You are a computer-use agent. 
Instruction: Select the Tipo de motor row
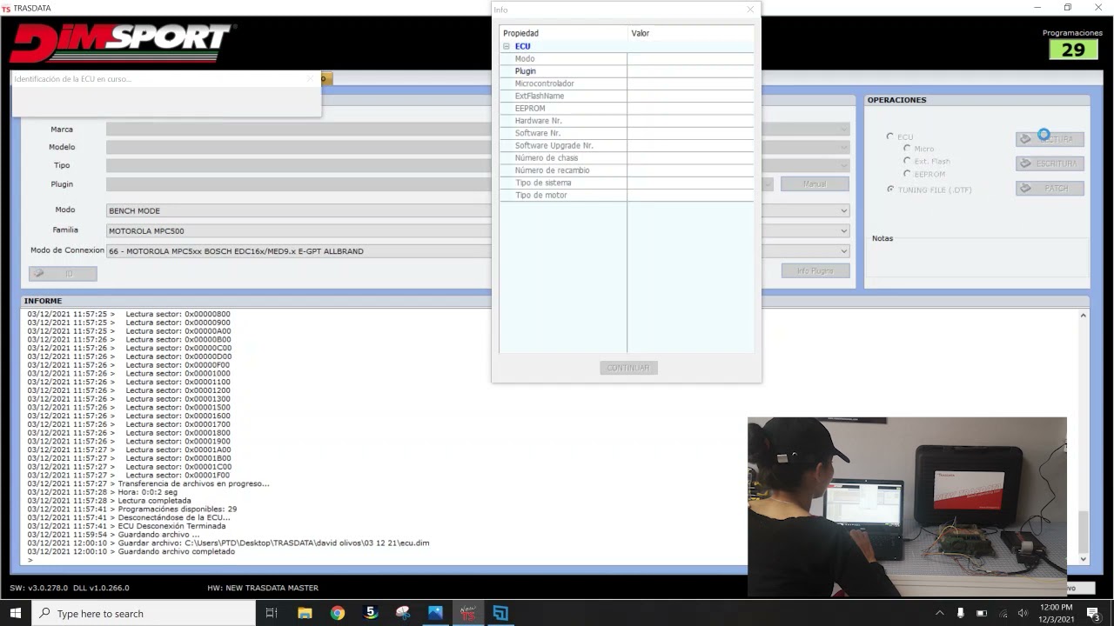point(627,195)
